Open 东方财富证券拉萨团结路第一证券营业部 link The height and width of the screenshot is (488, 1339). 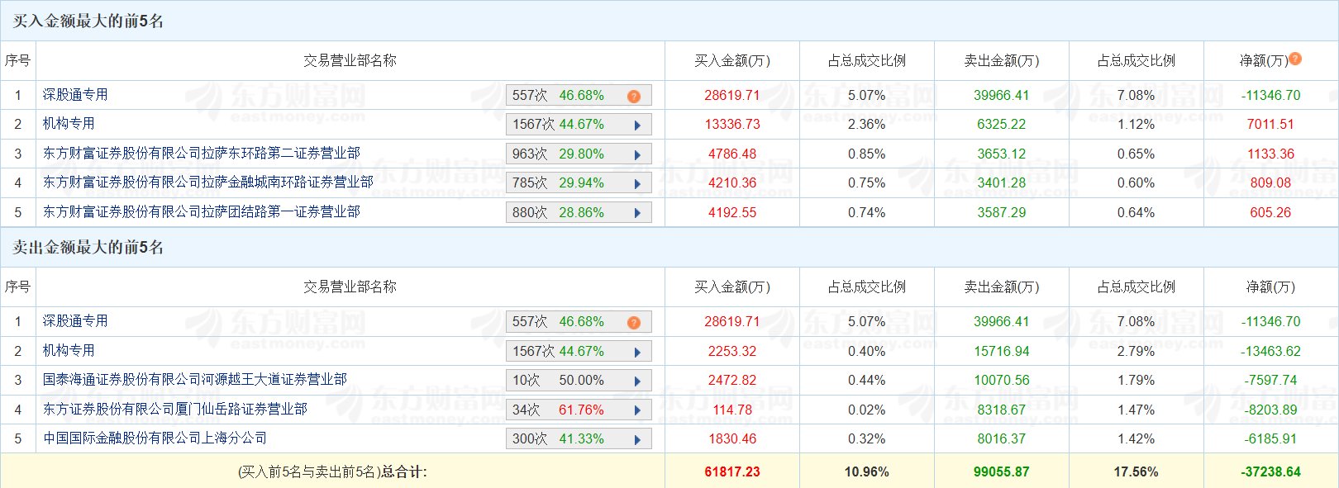coord(202,212)
